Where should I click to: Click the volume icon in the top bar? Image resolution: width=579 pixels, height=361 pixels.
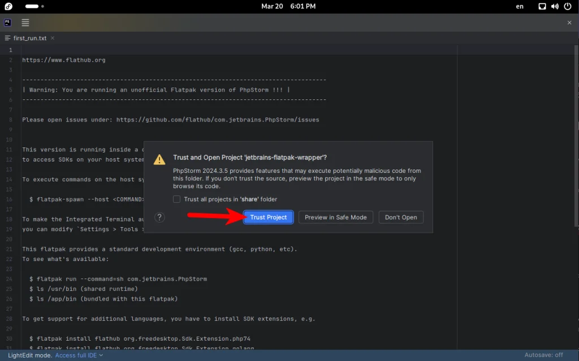(554, 6)
